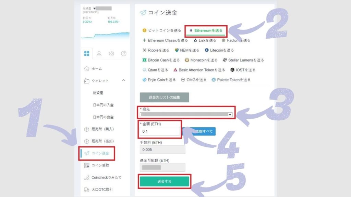Select コイン送金 in sidebar
This screenshot has height=197, width=351.
(100, 153)
